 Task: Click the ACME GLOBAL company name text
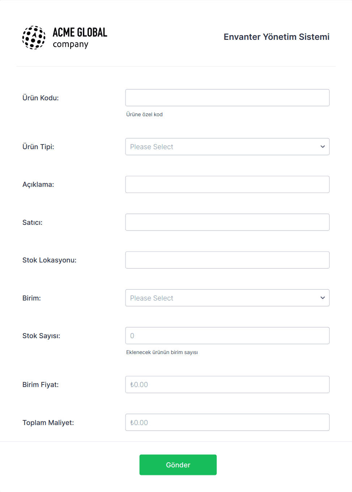(x=80, y=37)
